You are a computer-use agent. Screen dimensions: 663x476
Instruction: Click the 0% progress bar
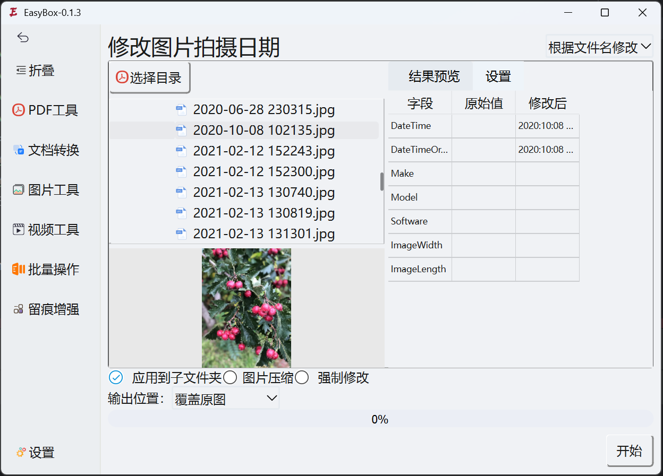tap(380, 419)
